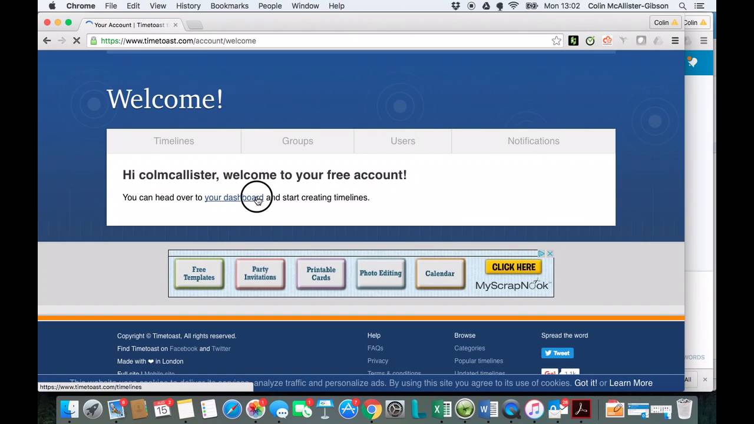Open the Dropbox menu bar icon

[x=455, y=6]
